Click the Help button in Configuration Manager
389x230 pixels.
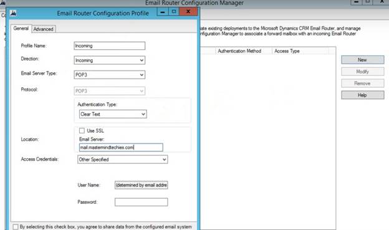pos(362,95)
